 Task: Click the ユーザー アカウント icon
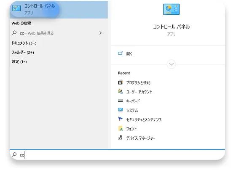pyautogui.click(x=120, y=92)
